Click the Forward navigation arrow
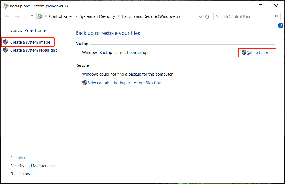285x184 pixels. [17, 17]
